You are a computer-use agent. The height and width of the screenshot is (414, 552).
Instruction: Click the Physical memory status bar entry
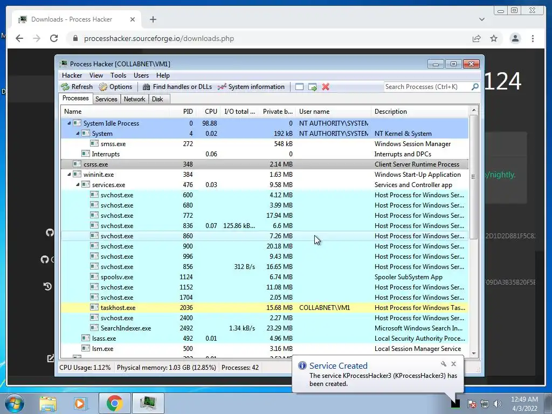(x=166, y=368)
